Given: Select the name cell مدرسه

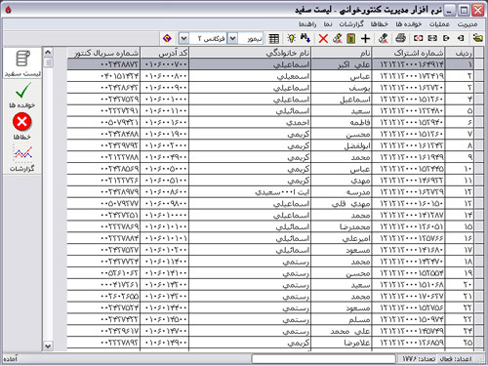Looking at the screenshot, I should [x=342, y=192].
